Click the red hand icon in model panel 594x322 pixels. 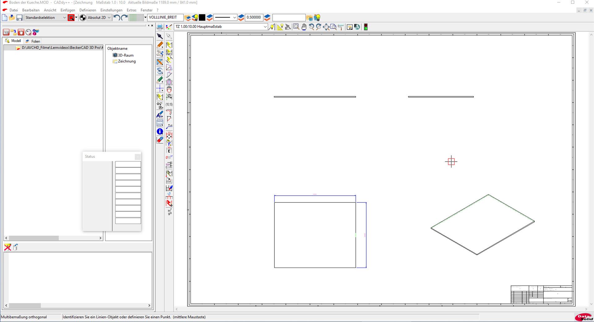tap(21, 32)
